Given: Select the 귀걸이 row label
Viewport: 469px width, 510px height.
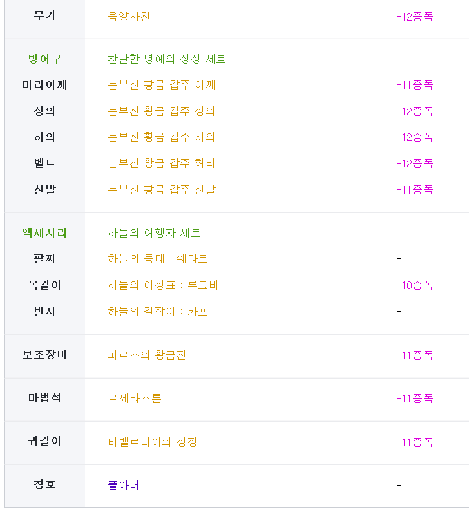Looking at the screenshot, I should coord(44,441).
